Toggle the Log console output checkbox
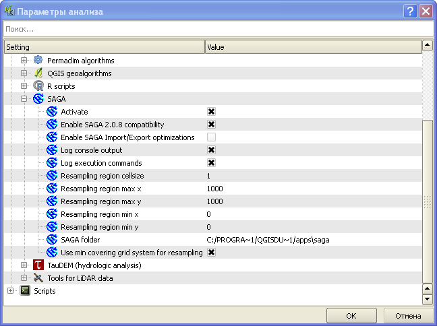Screen dimensions: 437x326 [x=211, y=150]
